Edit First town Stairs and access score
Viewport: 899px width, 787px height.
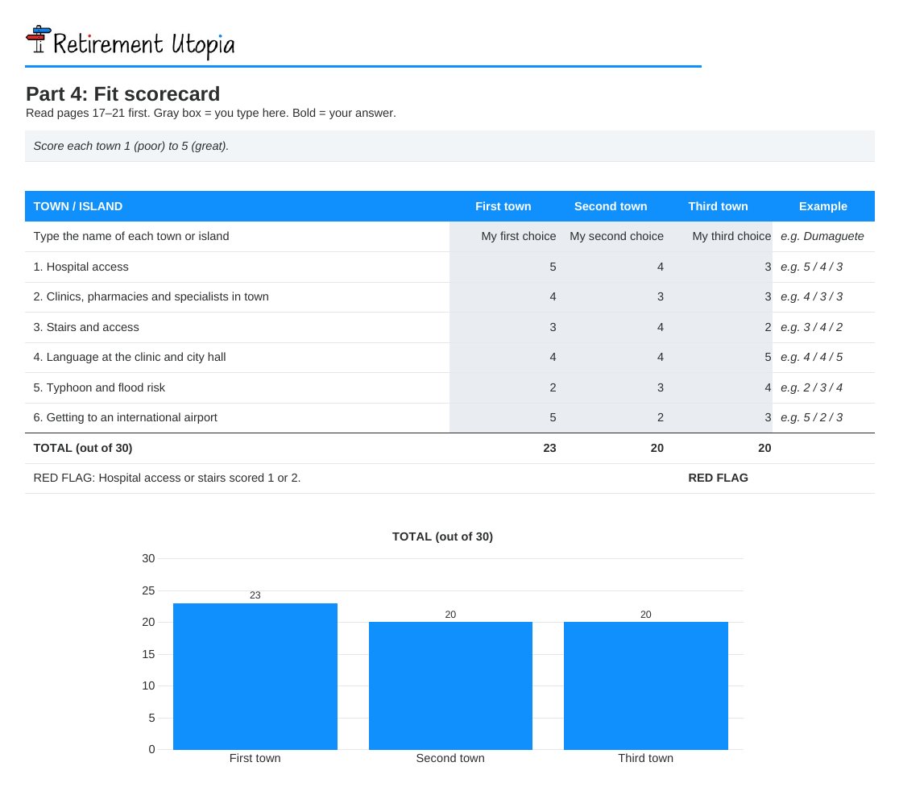click(x=504, y=327)
